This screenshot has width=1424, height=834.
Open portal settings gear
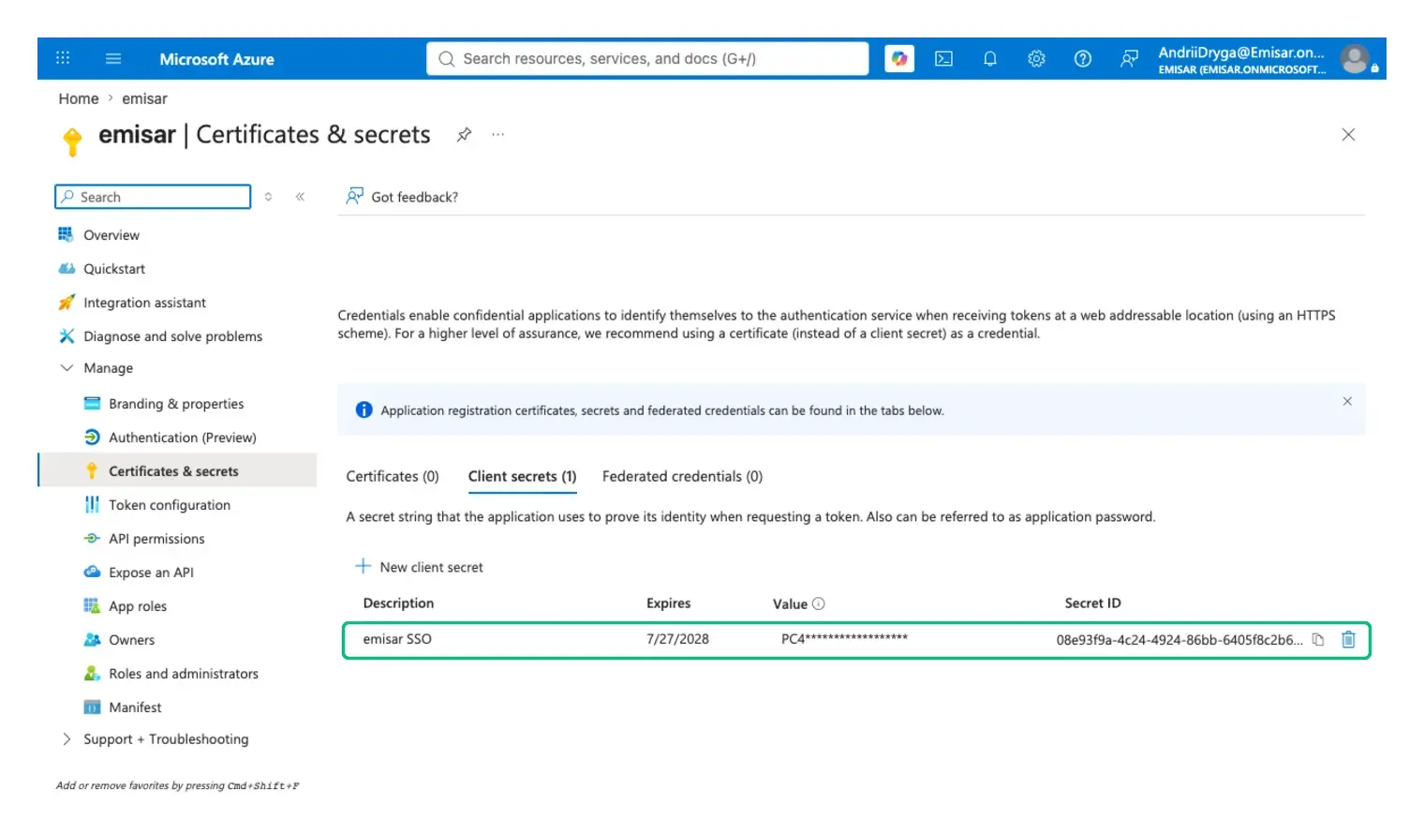point(1036,58)
